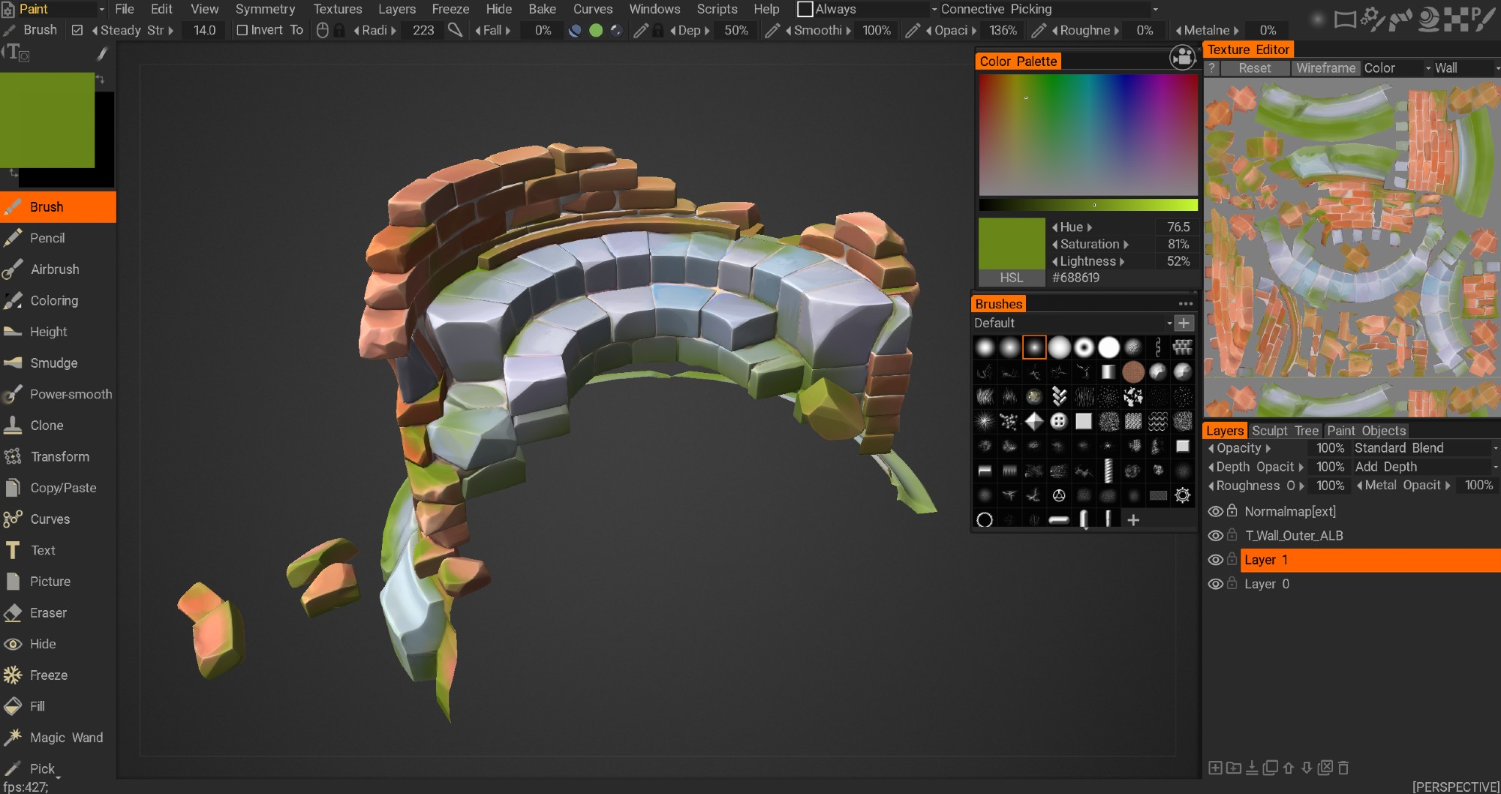Screen dimensions: 1501x794
Task: Select the Freeze tool
Action: 48,675
